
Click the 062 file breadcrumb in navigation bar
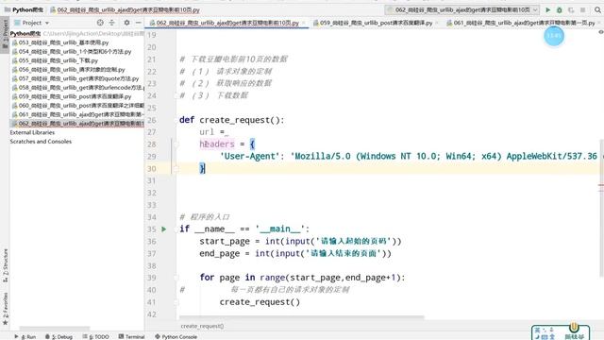[126, 9]
